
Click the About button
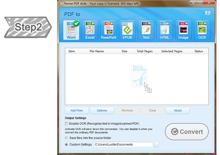pos(178,110)
